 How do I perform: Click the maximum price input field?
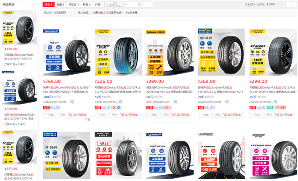[147, 5]
